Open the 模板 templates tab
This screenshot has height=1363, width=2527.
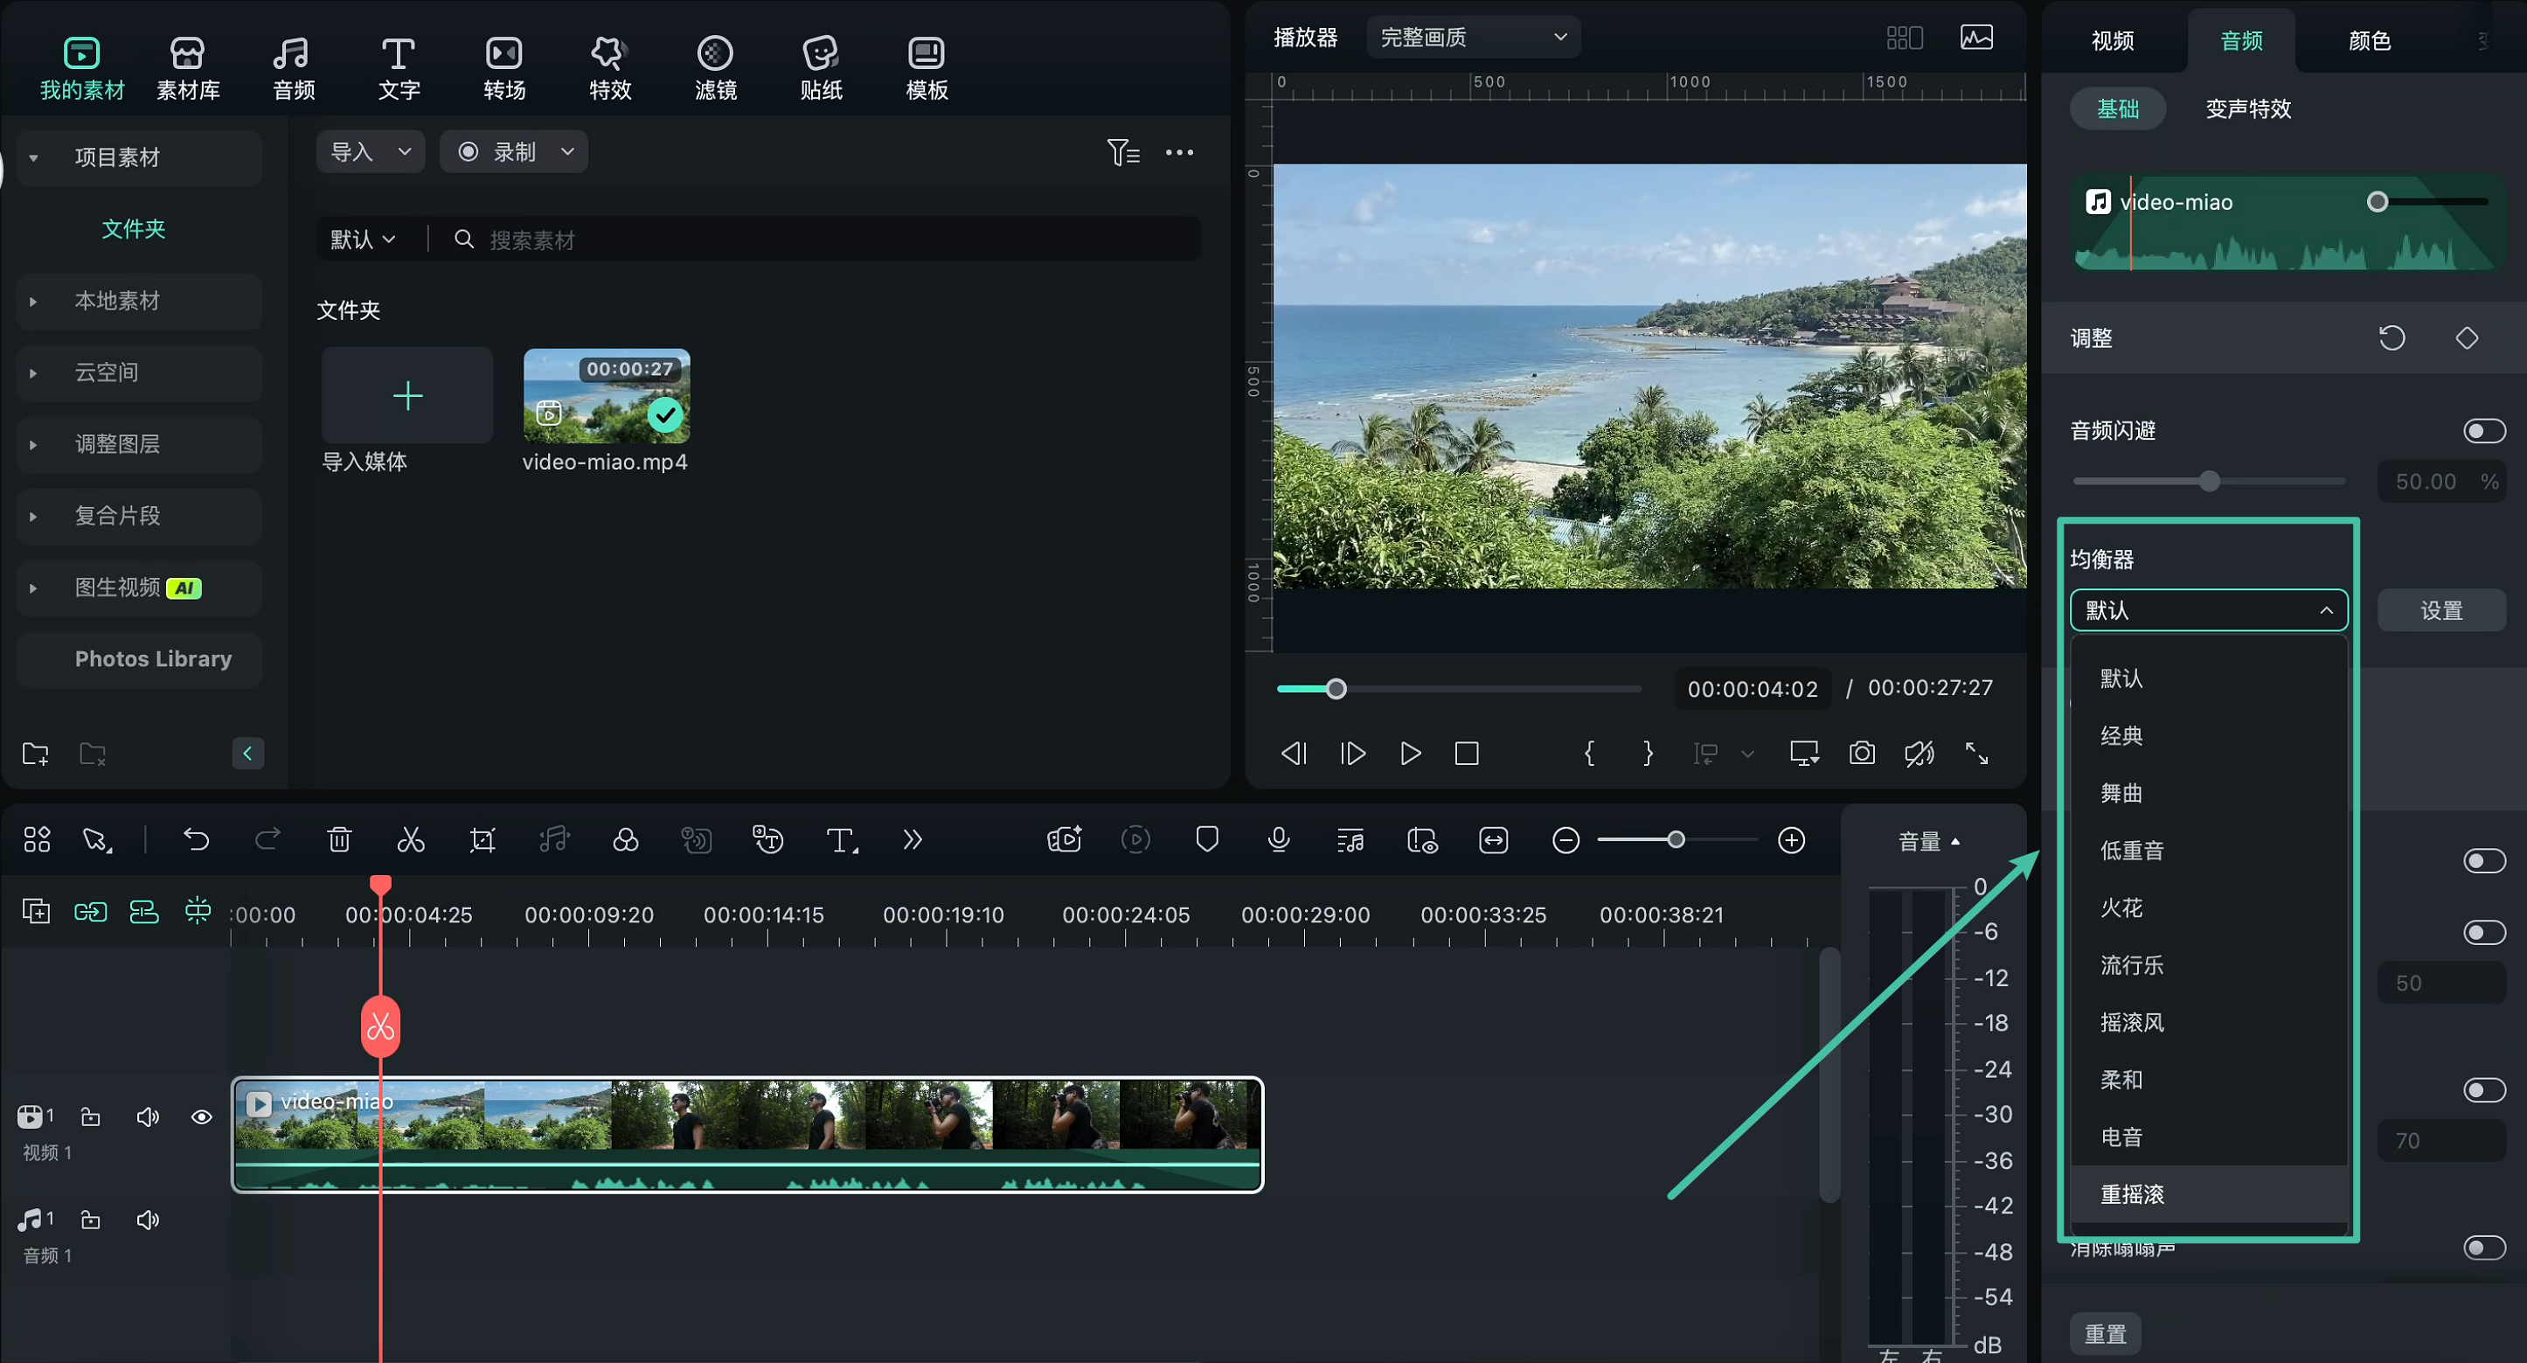(926, 69)
